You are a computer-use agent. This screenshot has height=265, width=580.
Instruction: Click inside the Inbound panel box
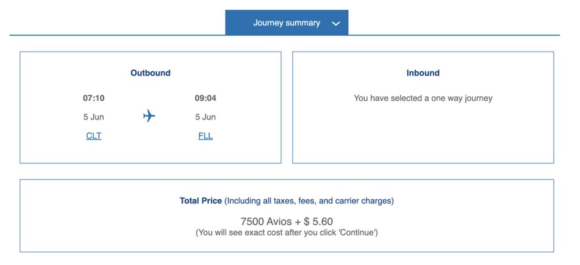point(423,108)
